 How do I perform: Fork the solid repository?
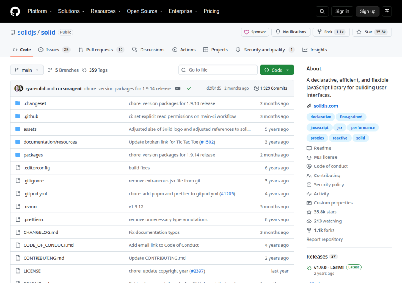click(331, 32)
